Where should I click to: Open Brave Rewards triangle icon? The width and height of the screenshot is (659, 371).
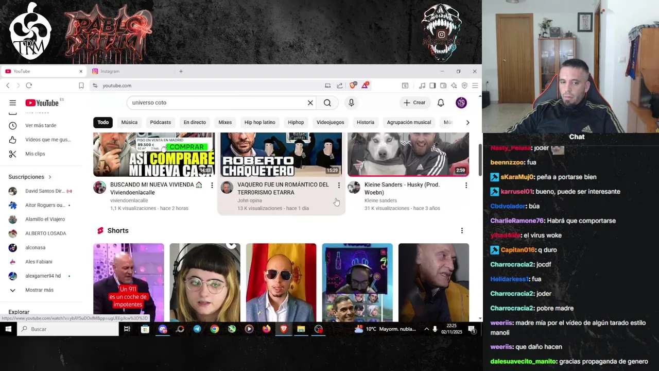point(365,85)
